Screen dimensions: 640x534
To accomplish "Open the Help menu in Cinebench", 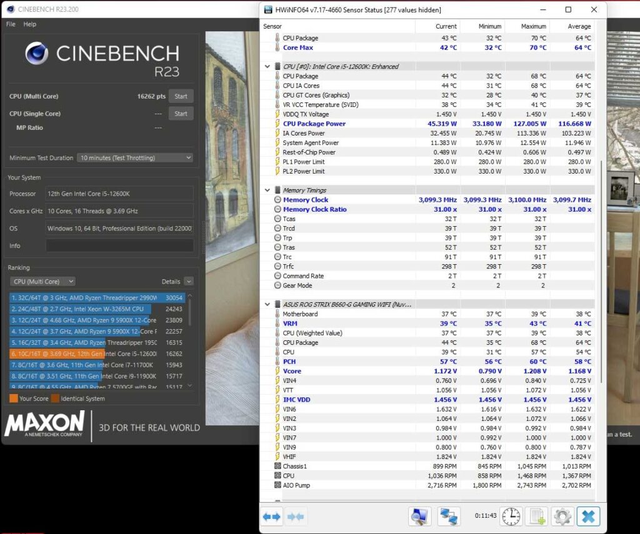I will 30,24.
